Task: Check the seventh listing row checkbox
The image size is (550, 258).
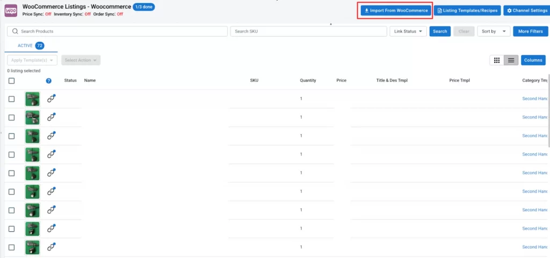Action: coord(12,210)
